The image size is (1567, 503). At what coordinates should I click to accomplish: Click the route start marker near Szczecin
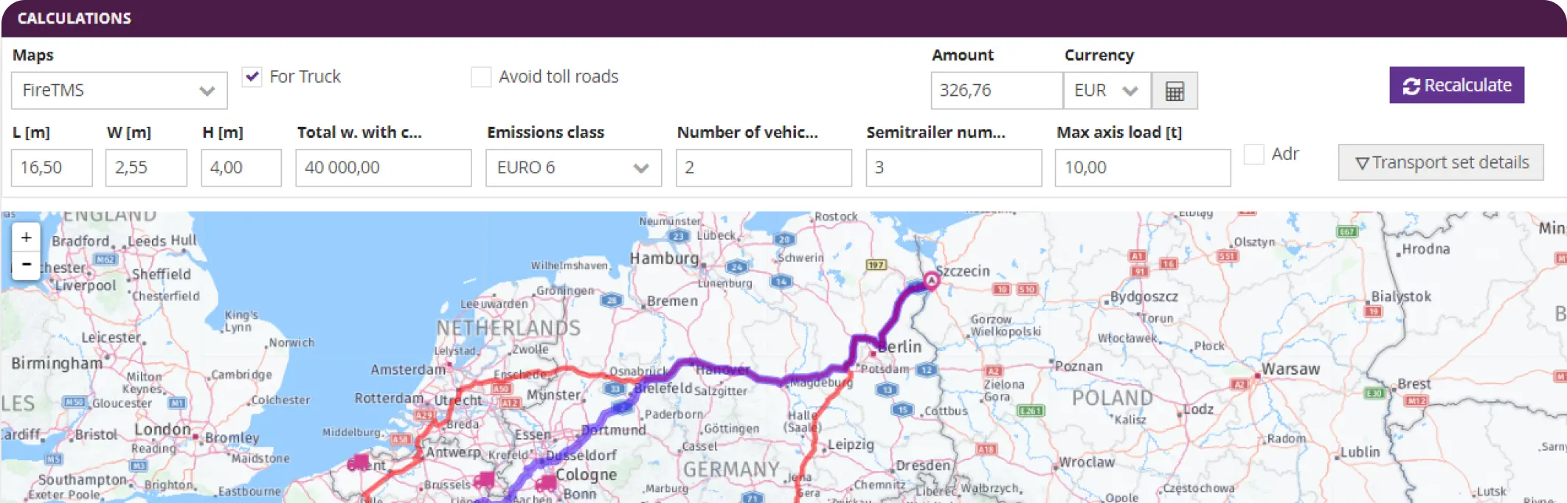(x=931, y=281)
